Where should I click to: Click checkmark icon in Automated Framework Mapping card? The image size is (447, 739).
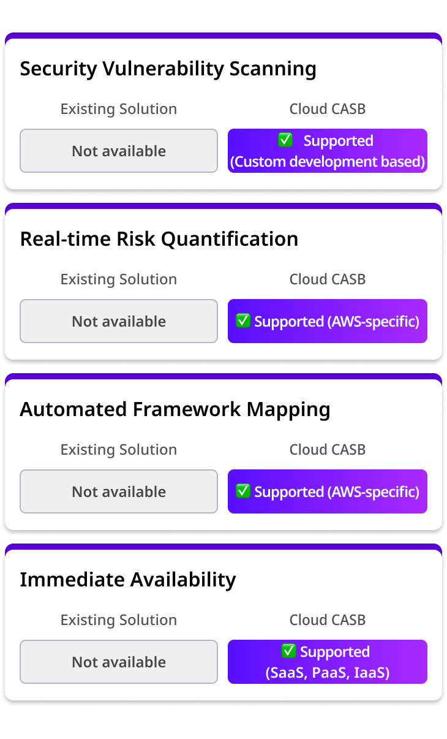[x=243, y=491]
